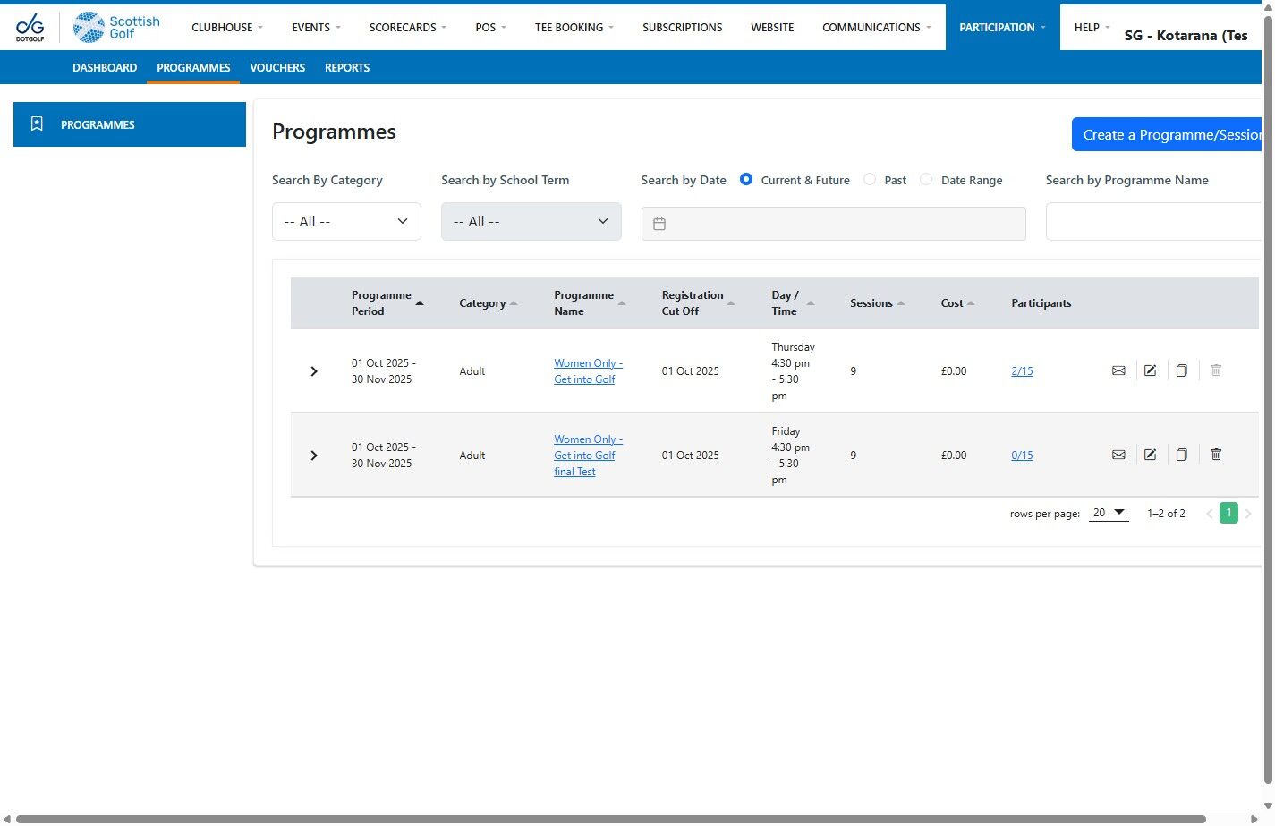Open Women Only - Get into Golf link
The height and width of the screenshot is (826, 1275).
tap(588, 371)
